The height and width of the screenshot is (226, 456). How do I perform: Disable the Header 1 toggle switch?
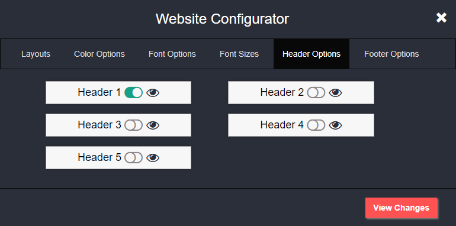pyautogui.click(x=133, y=93)
